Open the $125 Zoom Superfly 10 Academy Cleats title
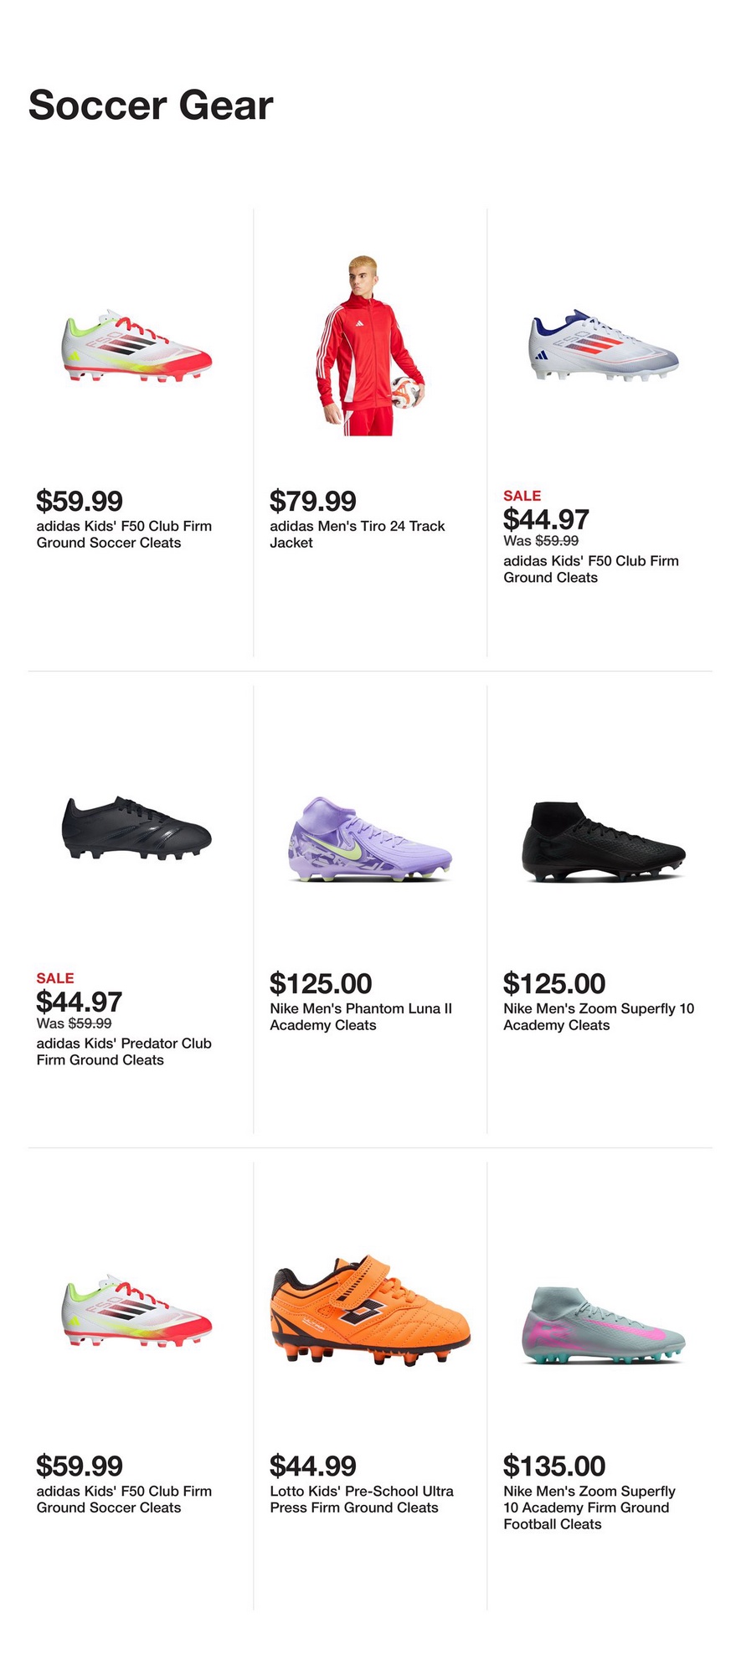The image size is (741, 1675). [x=598, y=1017]
